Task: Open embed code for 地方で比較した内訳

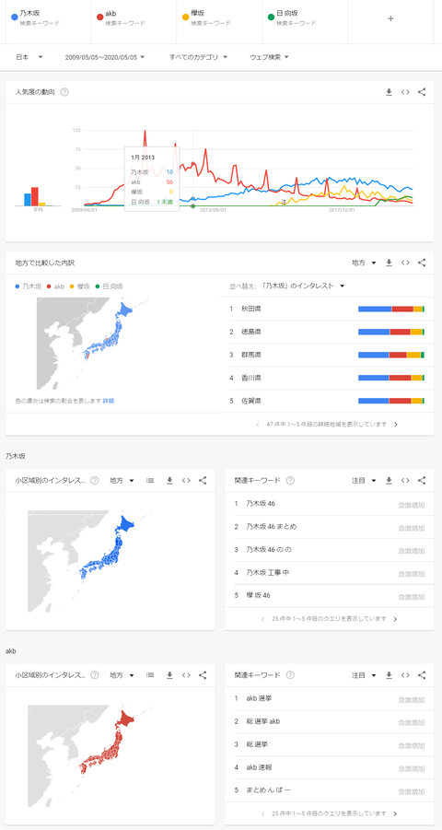Action: pyautogui.click(x=405, y=263)
